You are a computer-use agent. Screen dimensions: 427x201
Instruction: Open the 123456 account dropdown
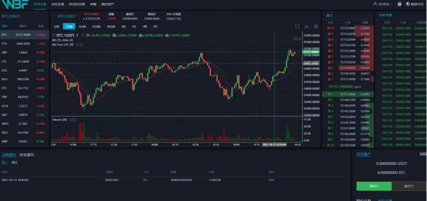tap(385, 4)
